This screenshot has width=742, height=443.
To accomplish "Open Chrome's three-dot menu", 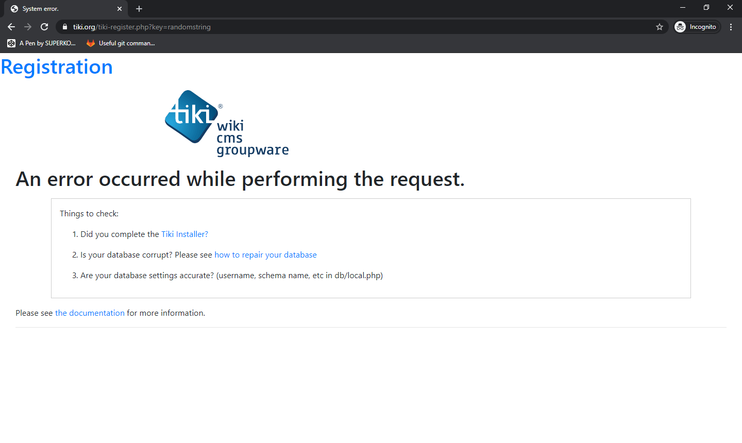I will pyautogui.click(x=731, y=27).
